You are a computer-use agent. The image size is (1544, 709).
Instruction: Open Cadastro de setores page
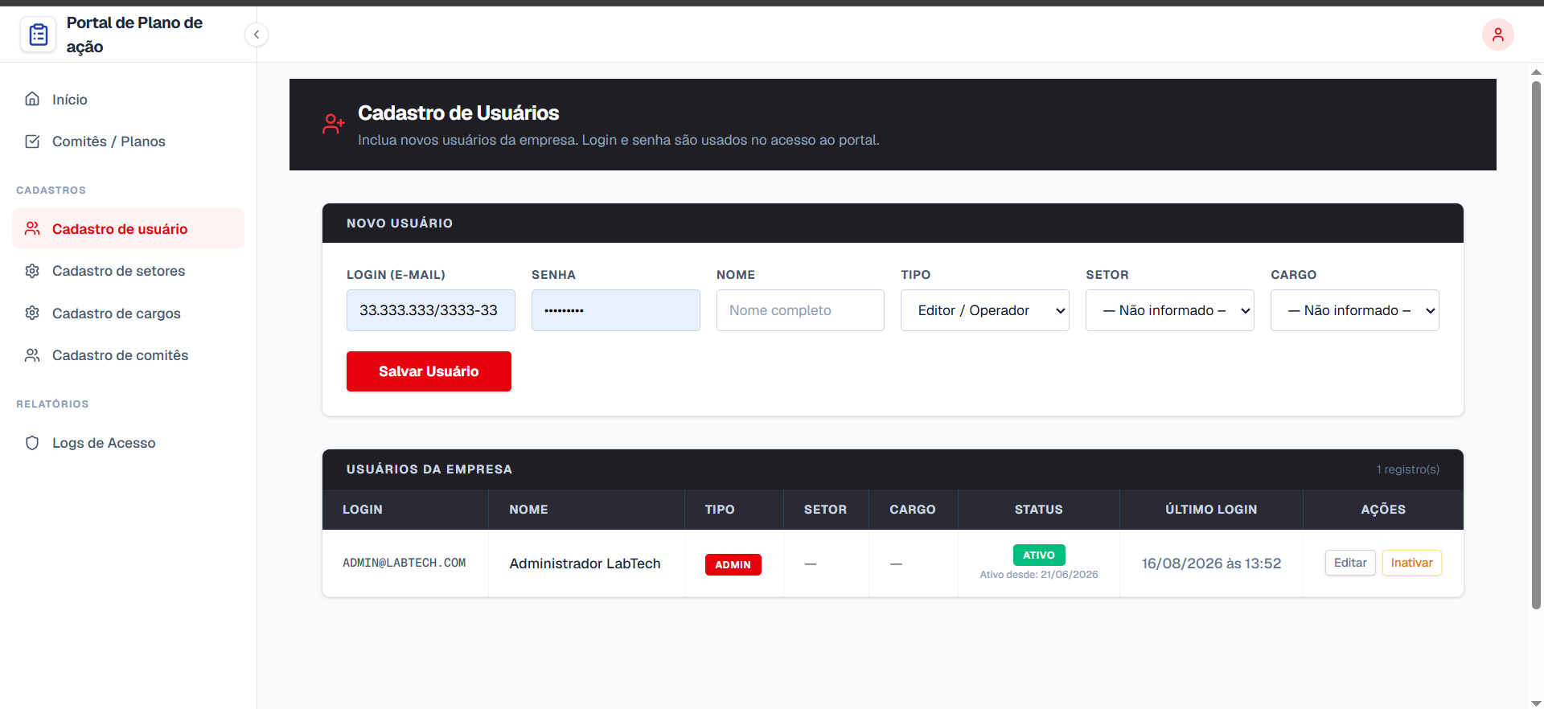coord(128,271)
